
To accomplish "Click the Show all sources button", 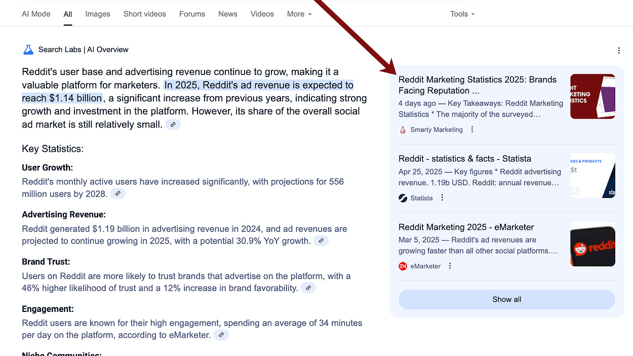I will click(x=507, y=299).
